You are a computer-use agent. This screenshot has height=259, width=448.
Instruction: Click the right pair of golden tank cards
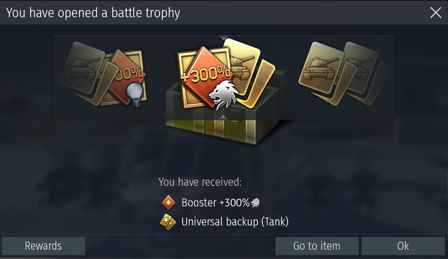344,73
